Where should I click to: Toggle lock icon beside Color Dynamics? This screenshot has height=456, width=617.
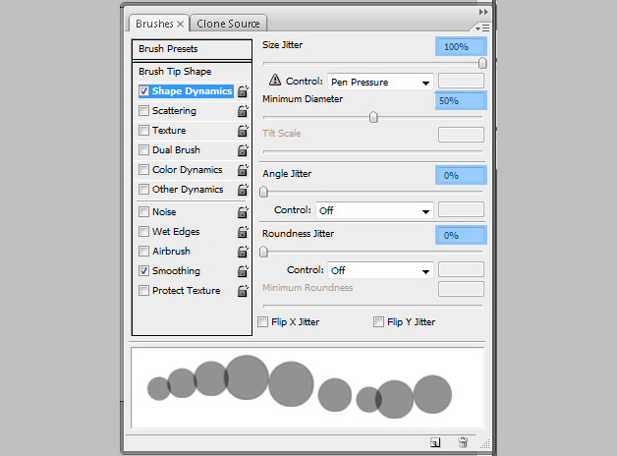tap(243, 170)
